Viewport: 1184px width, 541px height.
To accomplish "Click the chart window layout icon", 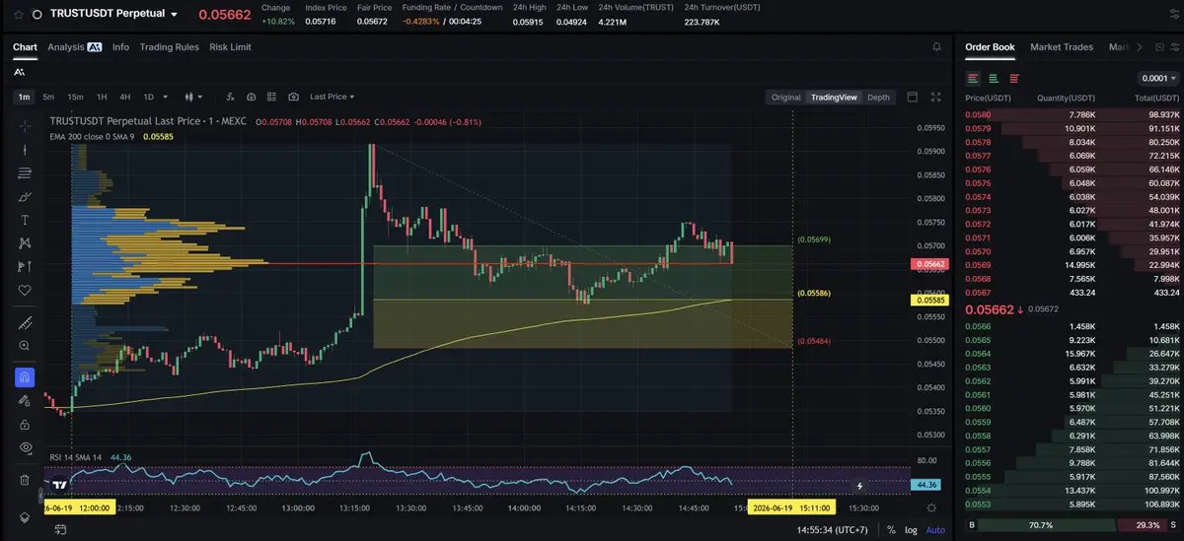I will [x=913, y=97].
